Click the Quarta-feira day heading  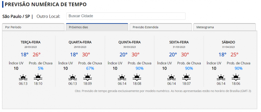click(x=80, y=42)
